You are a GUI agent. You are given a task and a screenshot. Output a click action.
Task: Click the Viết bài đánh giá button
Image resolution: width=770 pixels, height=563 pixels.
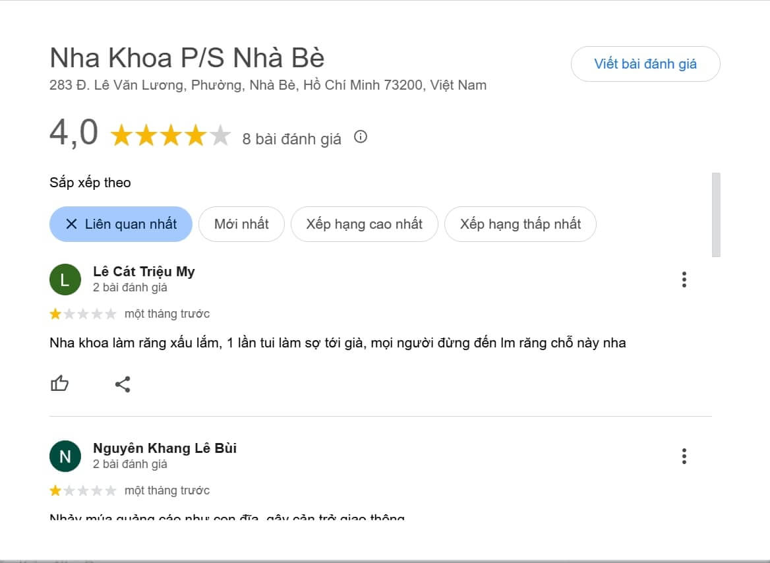point(645,64)
